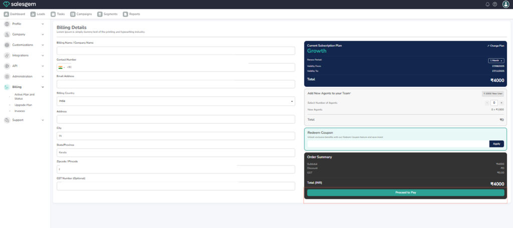Open the user profile avatar
This screenshot has width=513, height=228.
505,4
